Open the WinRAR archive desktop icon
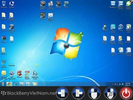The width and height of the screenshot is (133, 100). point(4,39)
